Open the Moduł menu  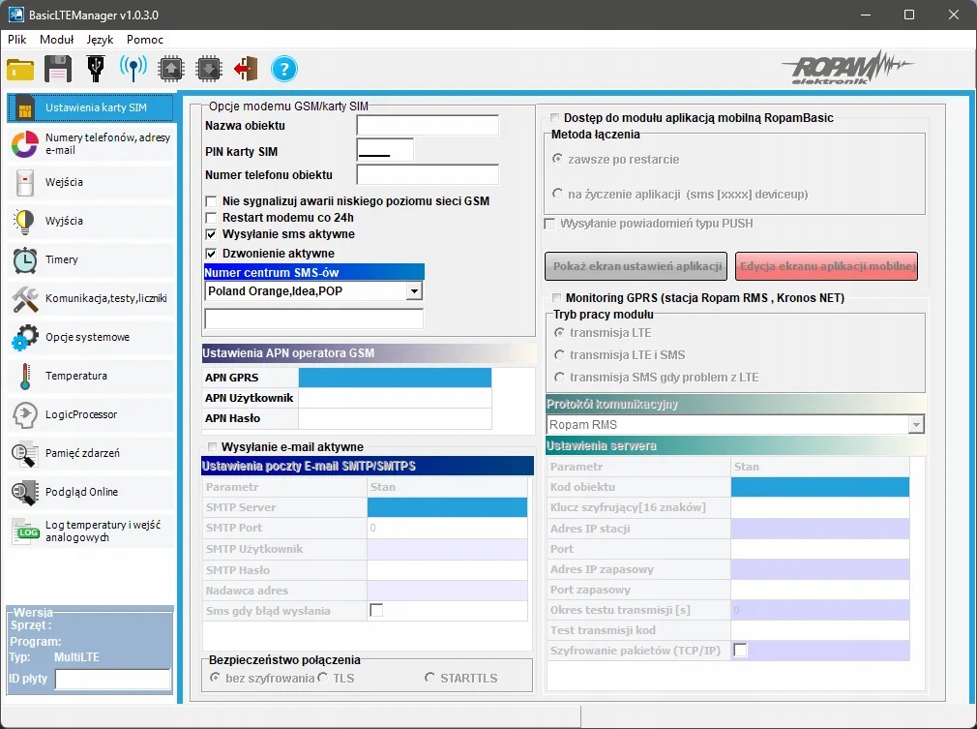[57, 40]
